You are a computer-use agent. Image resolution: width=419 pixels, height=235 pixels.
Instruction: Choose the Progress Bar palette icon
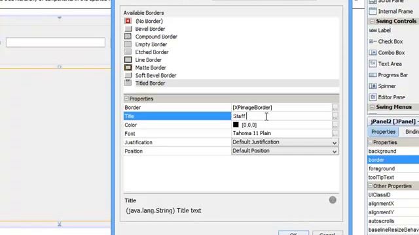tap(373, 75)
